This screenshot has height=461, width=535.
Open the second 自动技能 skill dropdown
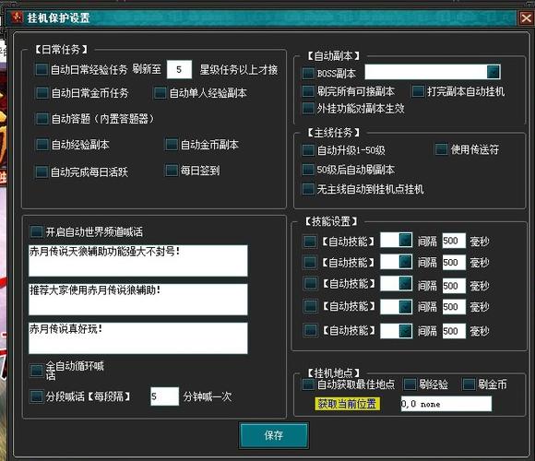[405, 262]
